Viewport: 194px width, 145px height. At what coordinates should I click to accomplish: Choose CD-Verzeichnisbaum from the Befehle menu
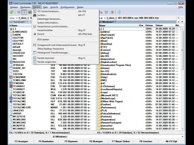coord(65,11)
